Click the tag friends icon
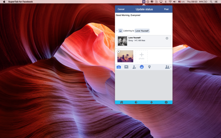This screenshot has width=221, height=138. click(x=134, y=67)
